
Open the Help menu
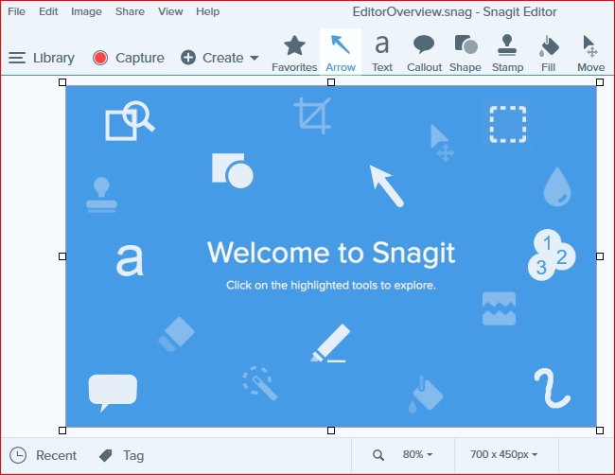pos(208,11)
